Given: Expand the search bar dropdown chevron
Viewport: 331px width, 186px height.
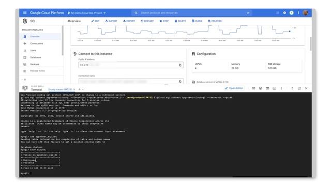Looking at the screenshot, I should tap(248, 13).
